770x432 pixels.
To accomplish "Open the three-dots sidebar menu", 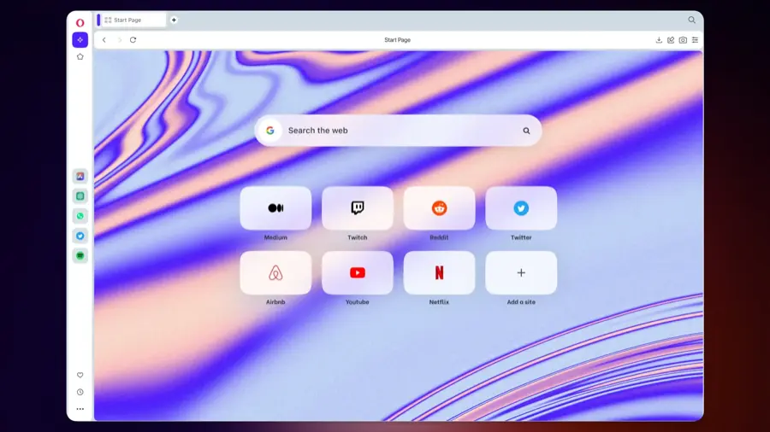I will pyautogui.click(x=80, y=409).
